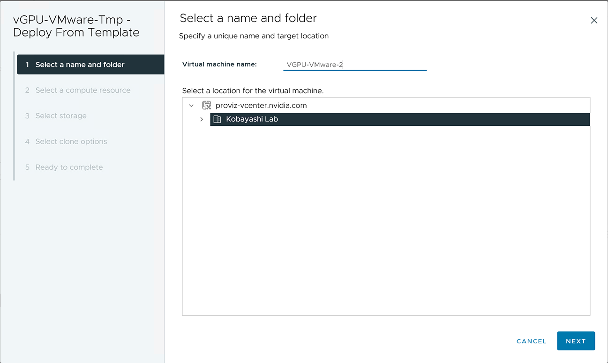Click the vCenter server icon beside proviz-vcenter.nvidia.com
This screenshot has height=363, width=608.
click(206, 106)
